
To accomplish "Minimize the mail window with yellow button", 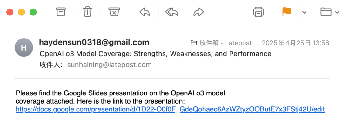I will pos(22,12).
